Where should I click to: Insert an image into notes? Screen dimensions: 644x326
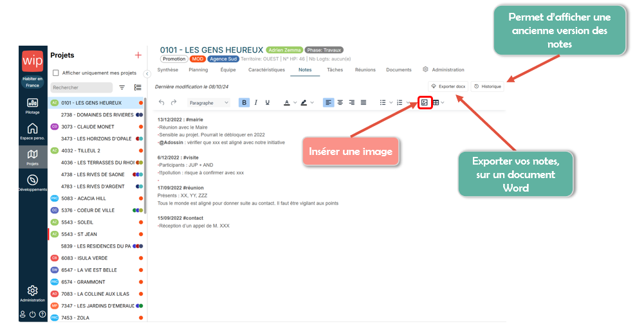[x=425, y=103]
